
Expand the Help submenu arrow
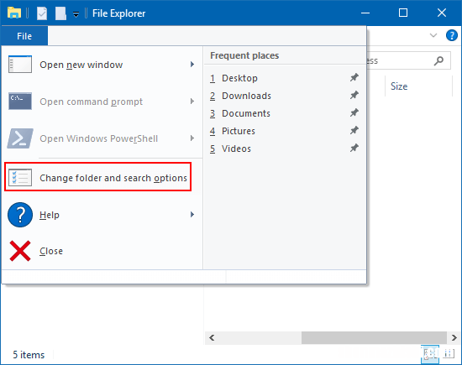click(192, 214)
